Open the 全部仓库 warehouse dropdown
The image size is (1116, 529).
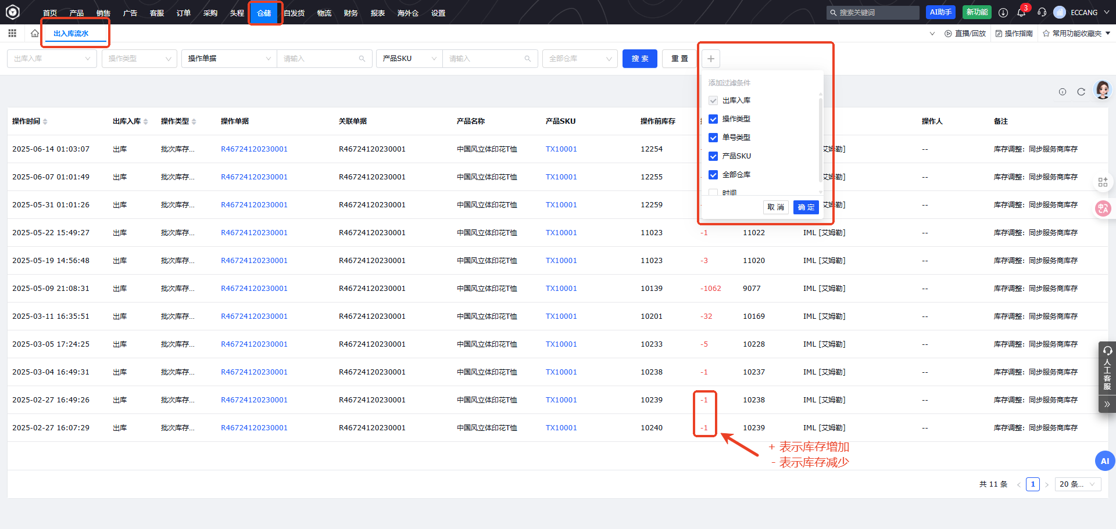tap(580, 59)
